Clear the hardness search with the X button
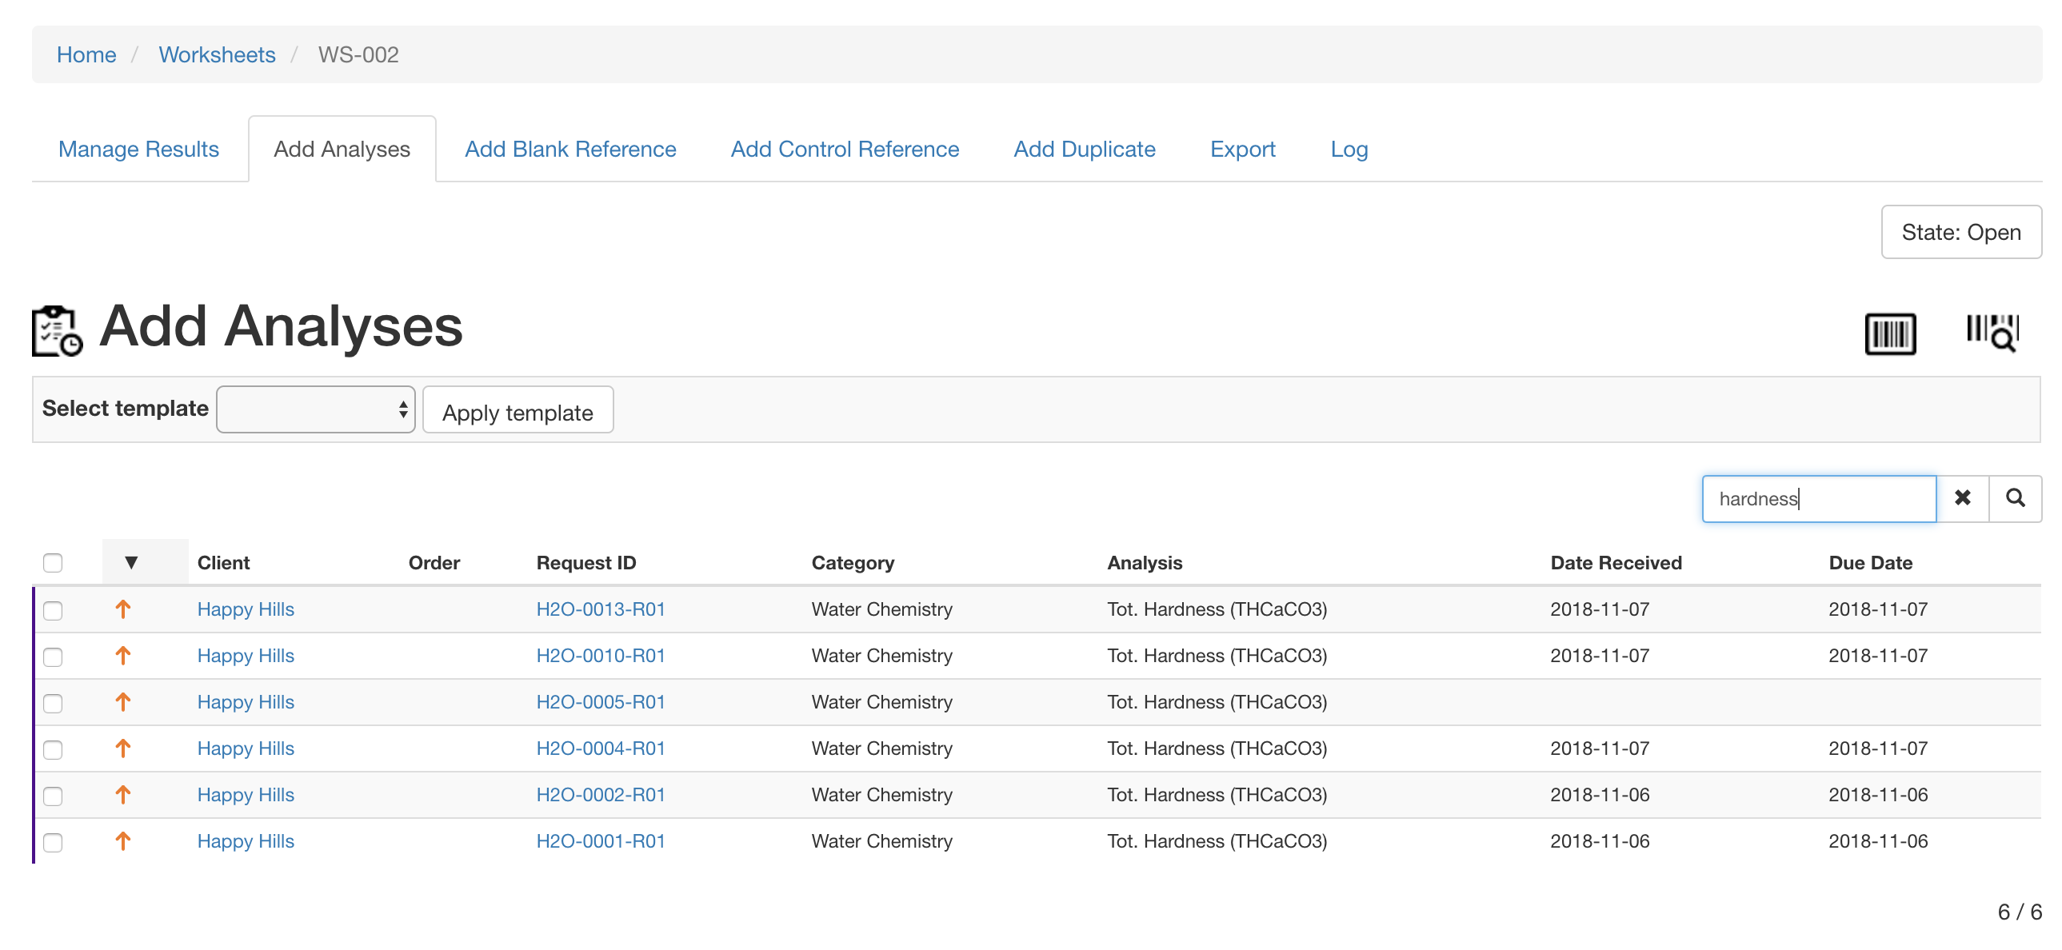 point(1963,499)
